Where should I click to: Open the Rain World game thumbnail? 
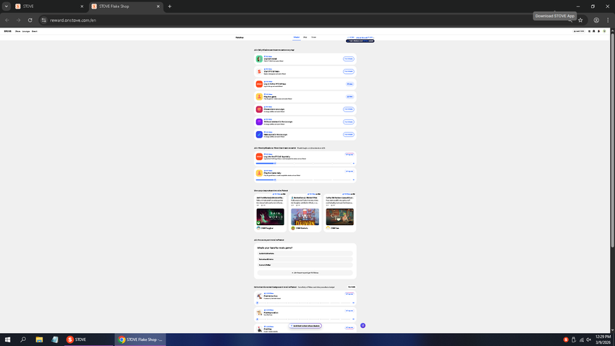coord(270,217)
